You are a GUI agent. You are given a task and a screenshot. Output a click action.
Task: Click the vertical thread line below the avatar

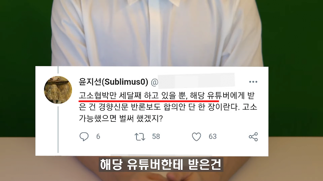pyautogui.click(x=58, y=129)
